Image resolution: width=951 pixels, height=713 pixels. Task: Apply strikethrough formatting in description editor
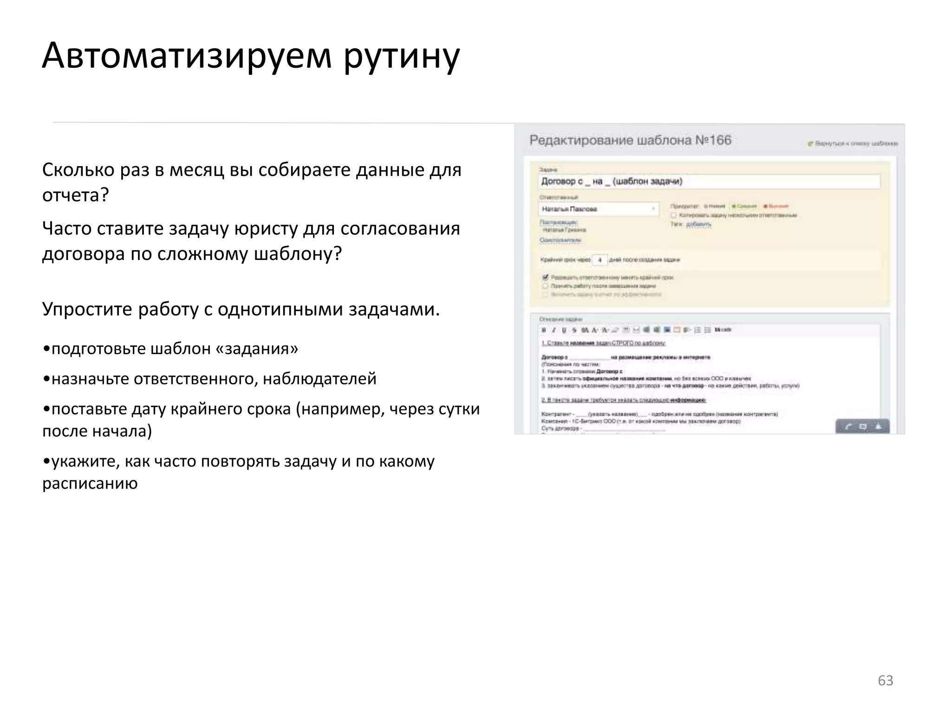pos(574,330)
